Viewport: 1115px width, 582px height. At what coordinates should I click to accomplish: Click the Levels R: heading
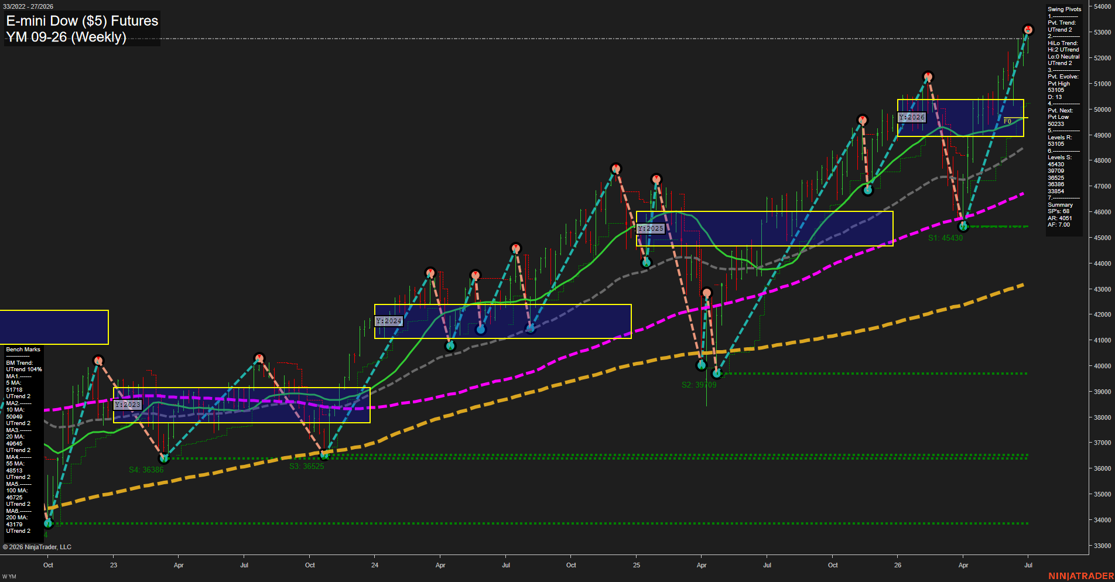1060,138
